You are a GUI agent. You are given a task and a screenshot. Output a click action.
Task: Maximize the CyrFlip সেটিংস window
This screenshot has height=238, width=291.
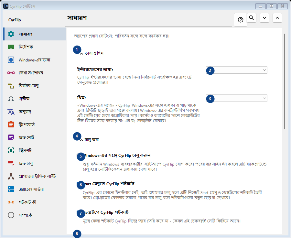(x=271, y=6)
